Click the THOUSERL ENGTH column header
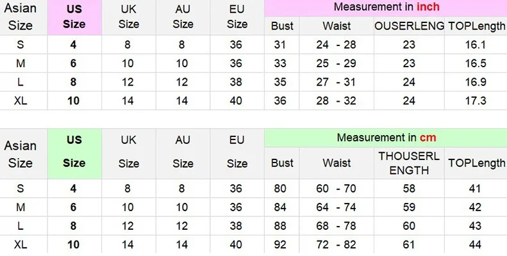The height and width of the screenshot is (256, 507). (409, 163)
